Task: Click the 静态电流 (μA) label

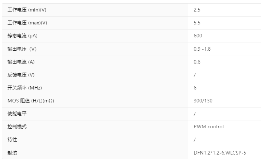Action: (23, 36)
